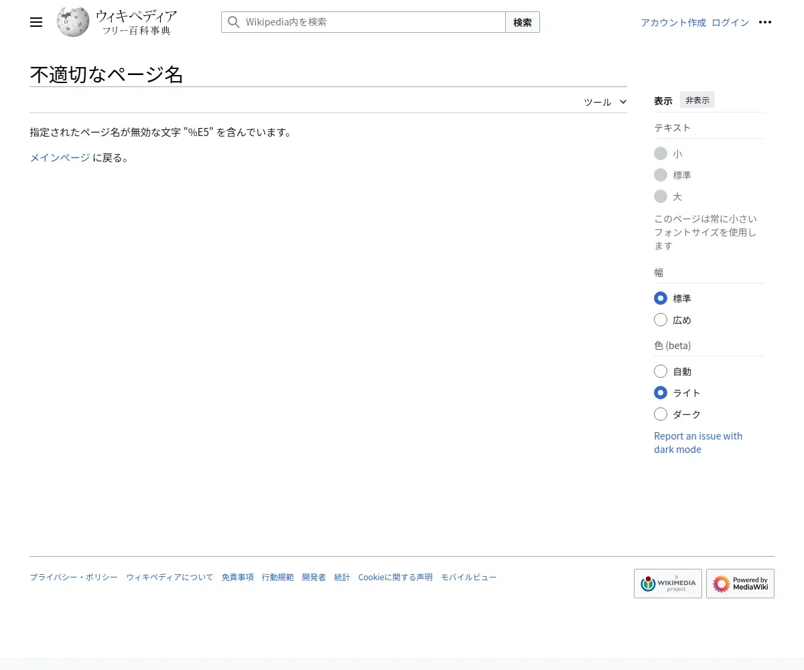Click the Powered by MediaWiki badge
Image resolution: width=804 pixels, height=670 pixels.
tap(740, 584)
